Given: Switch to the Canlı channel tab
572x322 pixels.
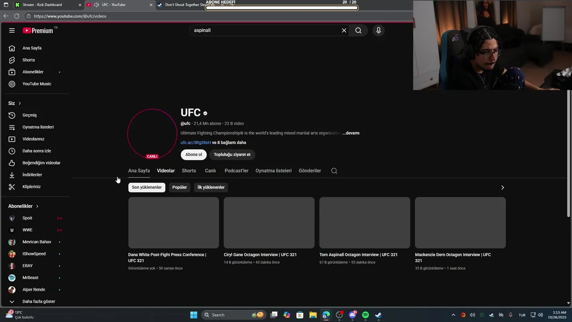Looking at the screenshot, I should tap(210, 171).
